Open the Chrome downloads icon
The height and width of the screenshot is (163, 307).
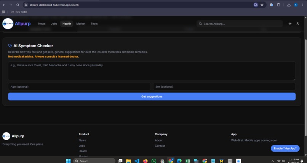tap(289, 5)
